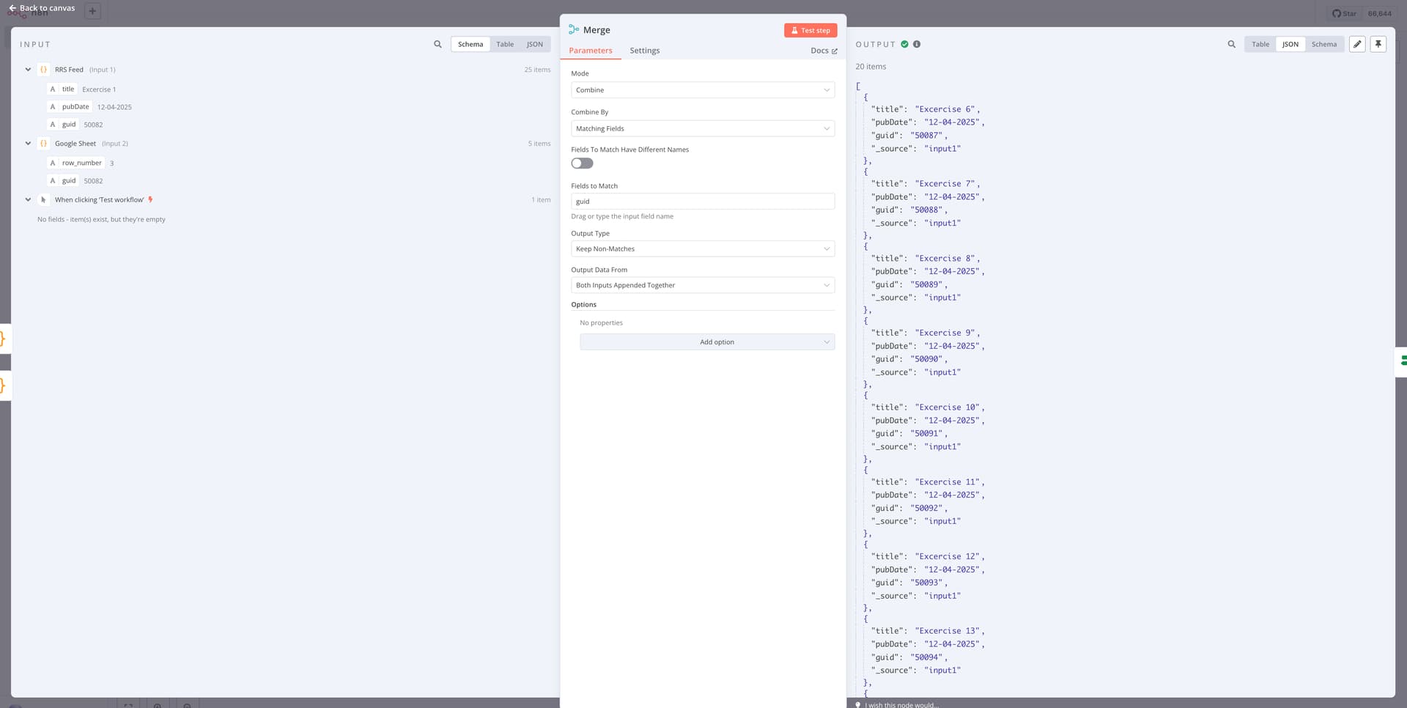The image size is (1407, 708).
Task: Click the 'guid' field under RRS Feed
Action: 69,125
